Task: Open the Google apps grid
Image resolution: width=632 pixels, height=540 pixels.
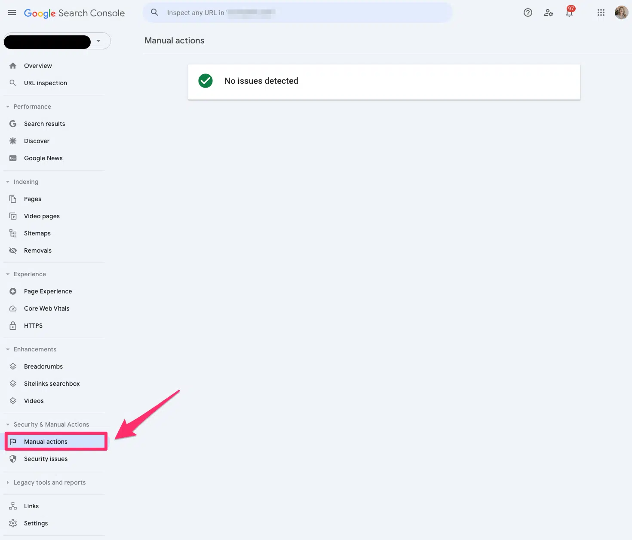Action: pos(601,13)
